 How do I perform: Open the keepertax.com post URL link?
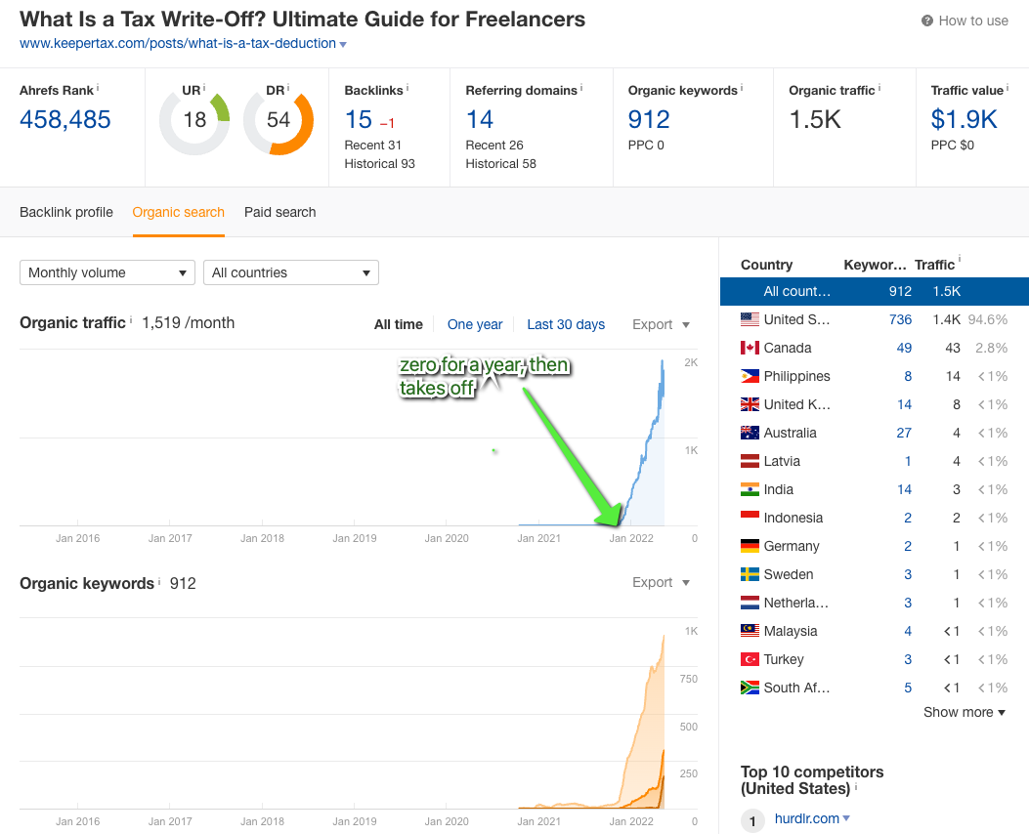tap(177, 43)
